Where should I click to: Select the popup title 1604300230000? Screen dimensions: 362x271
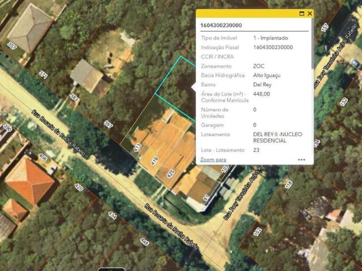click(x=221, y=25)
